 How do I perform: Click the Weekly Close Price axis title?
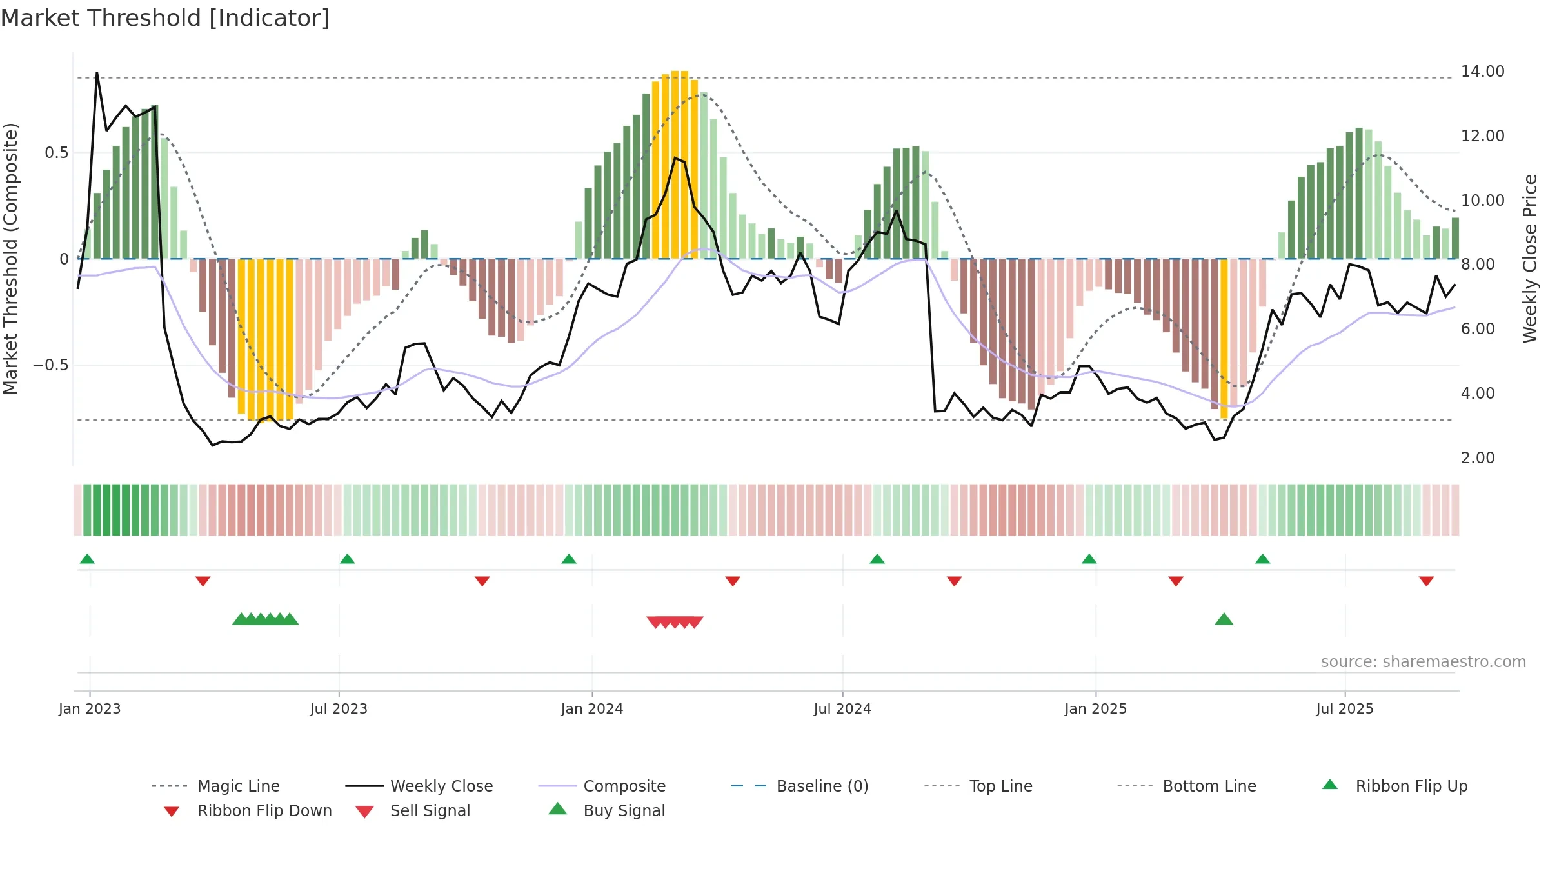tap(1530, 258)
